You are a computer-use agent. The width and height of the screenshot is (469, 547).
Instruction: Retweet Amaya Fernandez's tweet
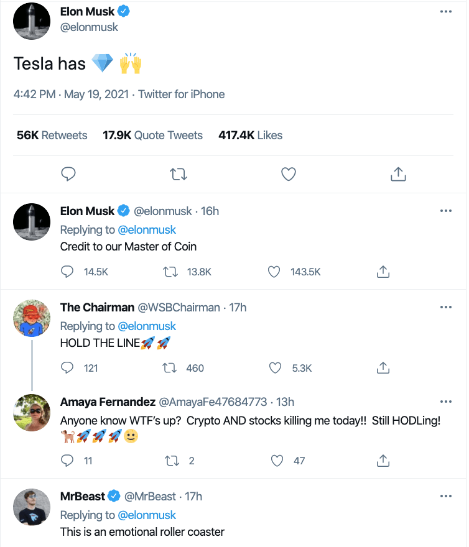pyautogui.click(x=169, y=461)
